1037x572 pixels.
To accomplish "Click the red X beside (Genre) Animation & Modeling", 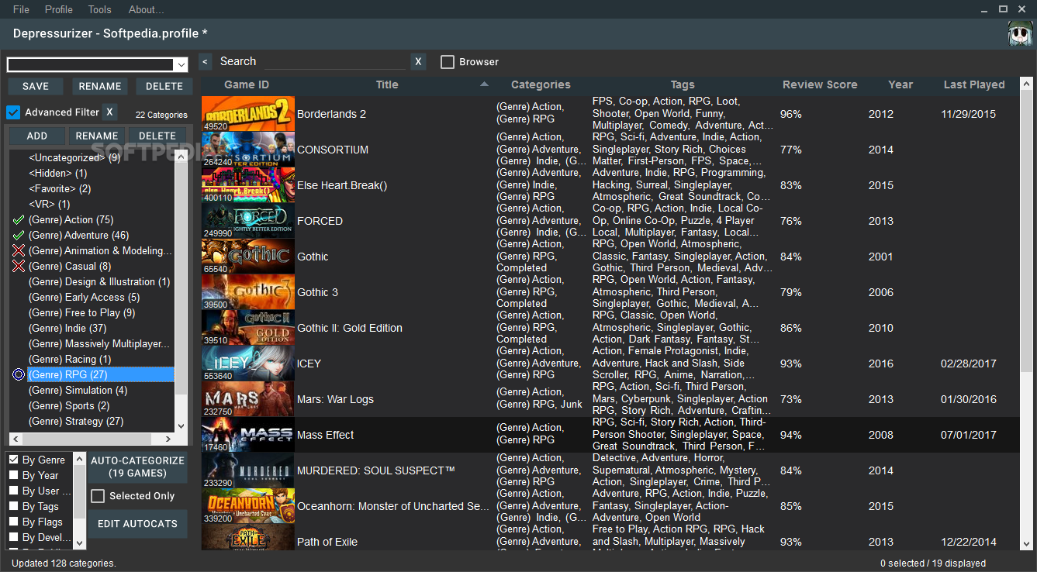I will (x=19, y=251).
